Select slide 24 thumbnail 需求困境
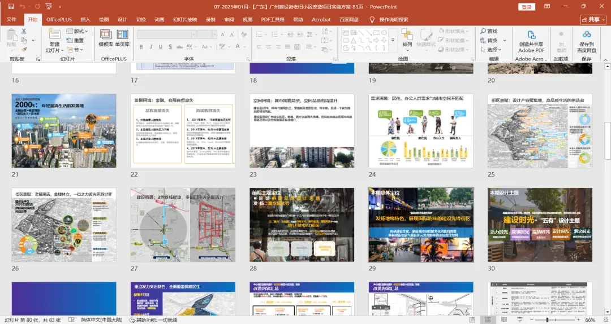Viewport: 611px width, 324px height. tap(421, 131)
